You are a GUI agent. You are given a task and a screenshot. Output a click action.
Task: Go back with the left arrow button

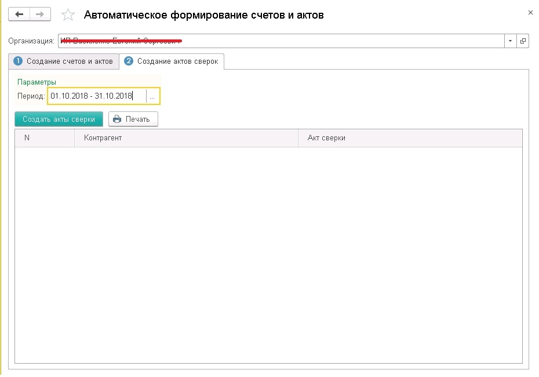pos(19,14)
